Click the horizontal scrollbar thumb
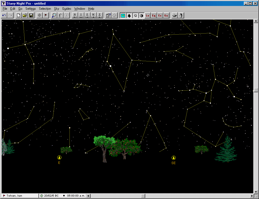Viewport: 259px width, 199px height. 143,196
